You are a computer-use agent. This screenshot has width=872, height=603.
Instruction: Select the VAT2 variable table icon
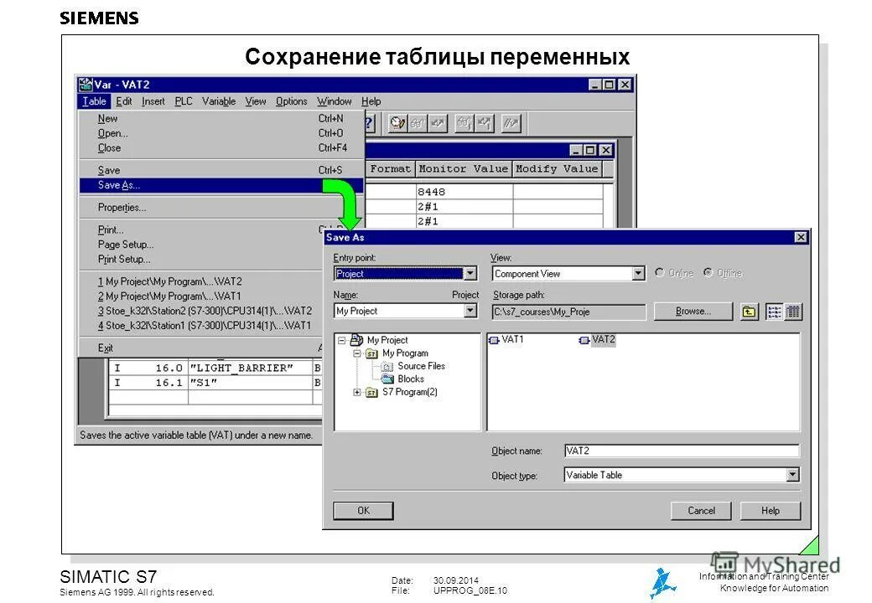584,340
